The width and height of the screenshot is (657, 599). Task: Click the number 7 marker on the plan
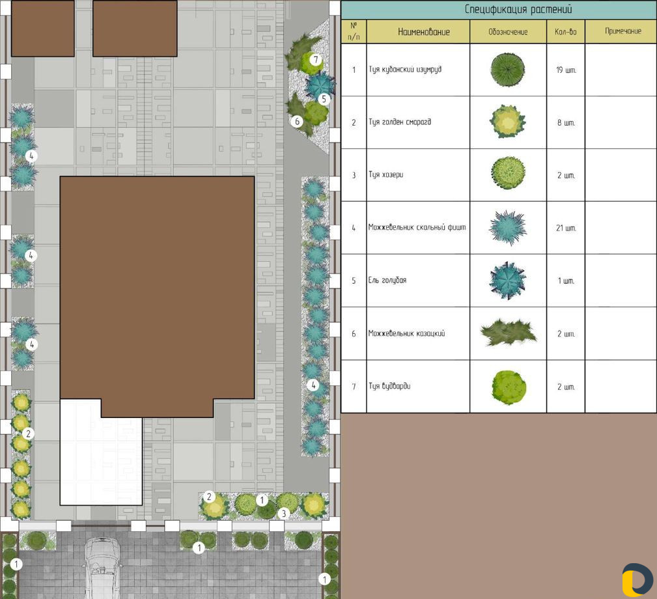click(316, 59)
